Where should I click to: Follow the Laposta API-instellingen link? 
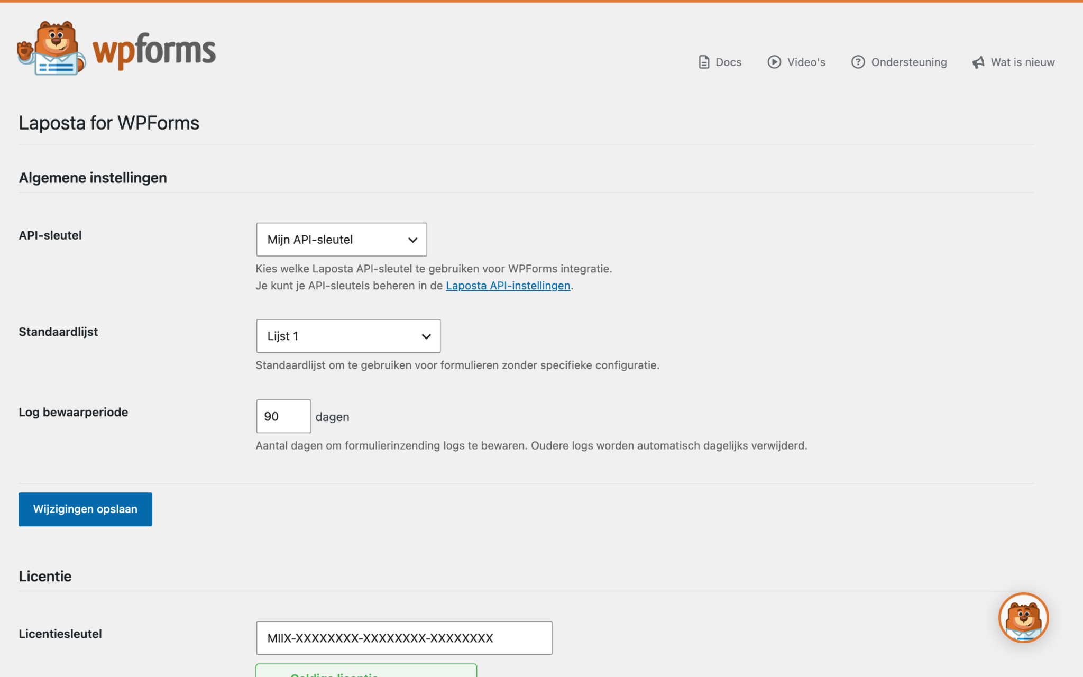click(508, 286)
